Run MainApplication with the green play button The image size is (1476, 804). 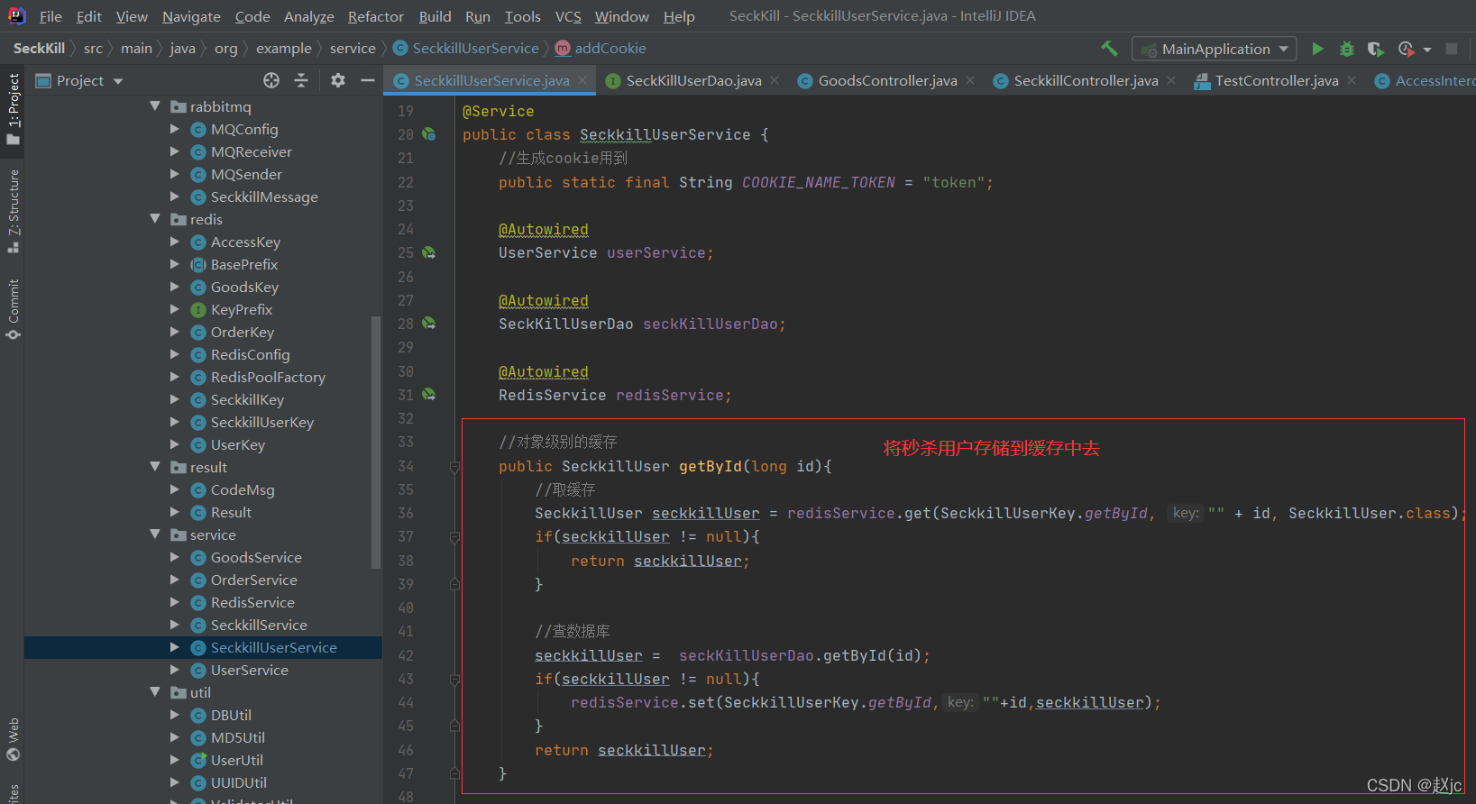click(1317, 49)
